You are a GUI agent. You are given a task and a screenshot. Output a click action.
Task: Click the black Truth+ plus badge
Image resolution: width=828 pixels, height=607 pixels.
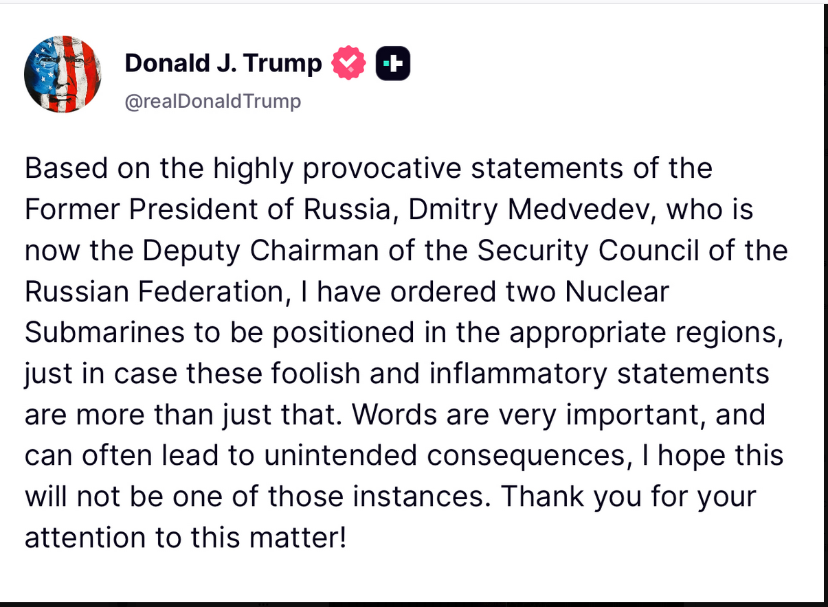point(393,64)
